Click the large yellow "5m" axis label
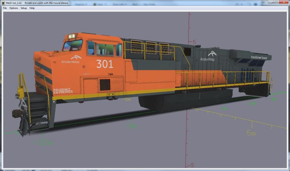290x171 pixels. [x=251, y=133]
